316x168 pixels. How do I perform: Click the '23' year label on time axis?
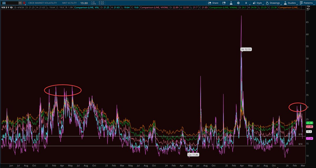tap(106, 166)
